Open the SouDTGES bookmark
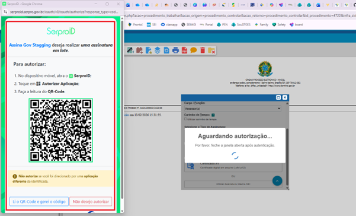Image resolution: width=356 pixels, height=216 pixels. point(241,24)
